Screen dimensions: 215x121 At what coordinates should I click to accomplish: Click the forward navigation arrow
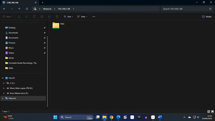(12, 9)
